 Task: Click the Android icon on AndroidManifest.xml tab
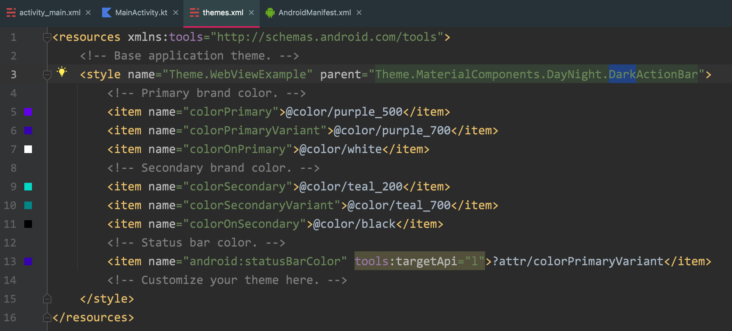click(x=270, y=13)
